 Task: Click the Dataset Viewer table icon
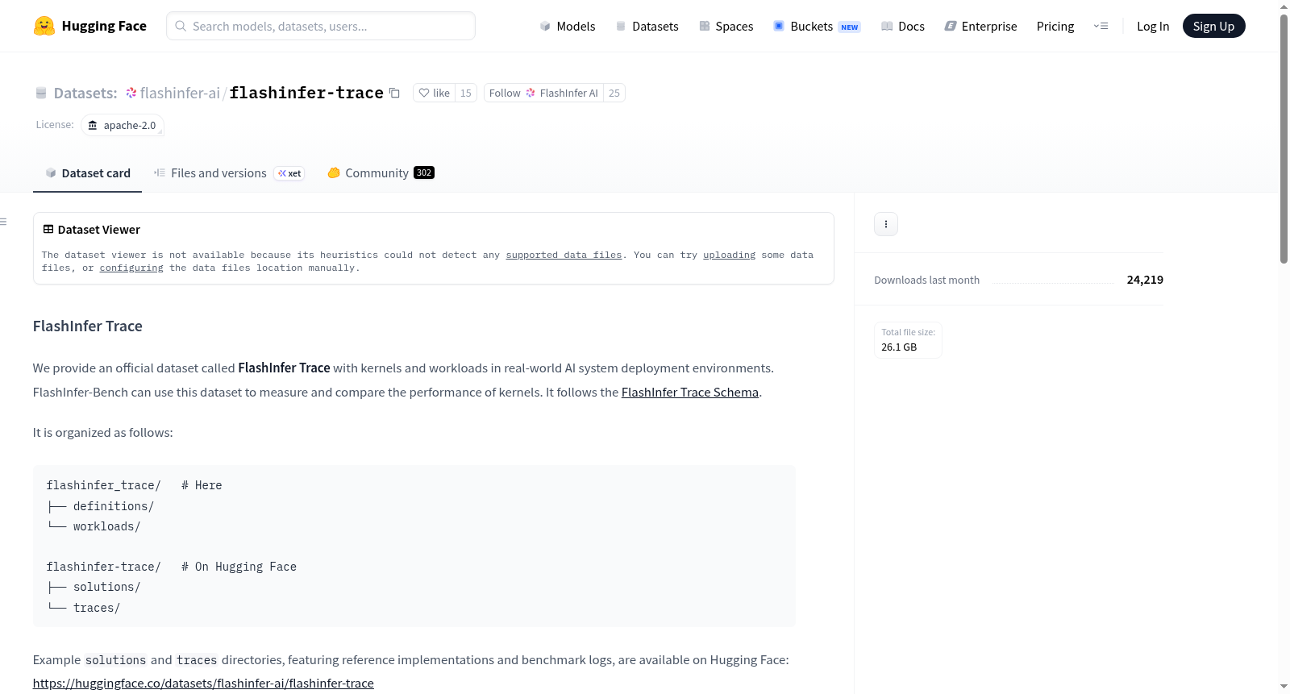48,230
